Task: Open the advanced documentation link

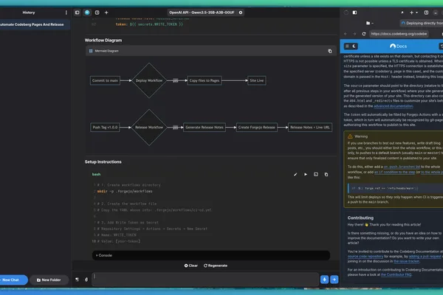Action: coord(394,106)
